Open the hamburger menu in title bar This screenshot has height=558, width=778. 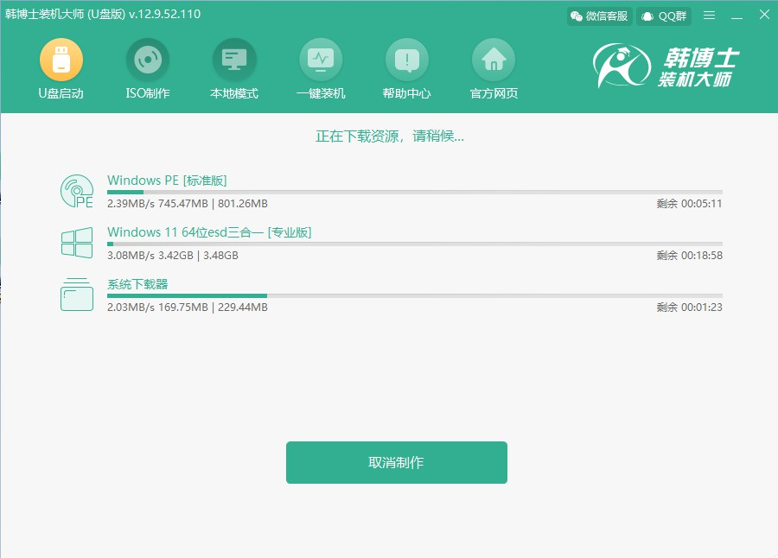click(709, 16)
